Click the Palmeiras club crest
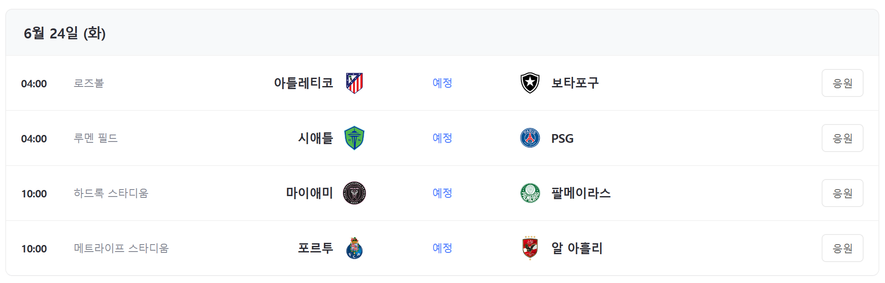The image size is (885, 283). (x=530, y=193)
